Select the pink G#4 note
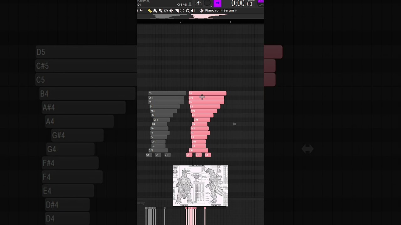 (x=202, y=120)
